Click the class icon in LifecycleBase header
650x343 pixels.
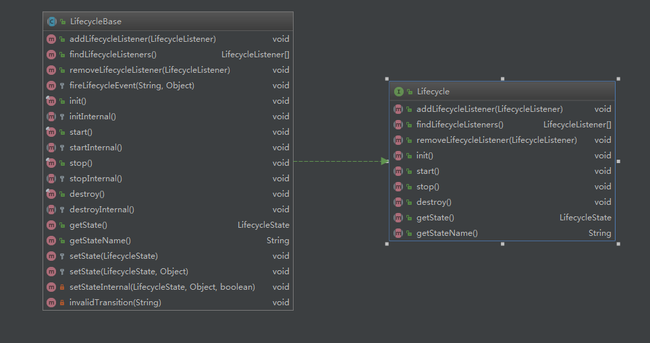(51, 22)
